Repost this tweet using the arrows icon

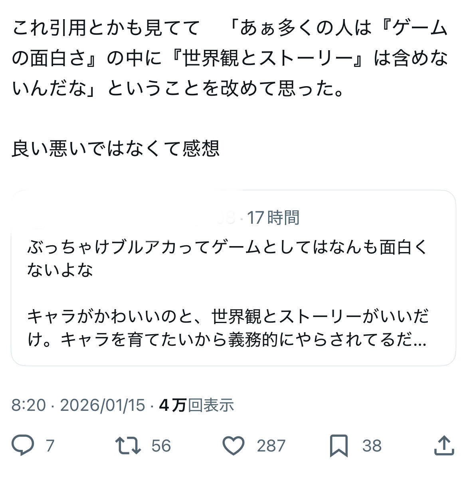tap(128, 445)
